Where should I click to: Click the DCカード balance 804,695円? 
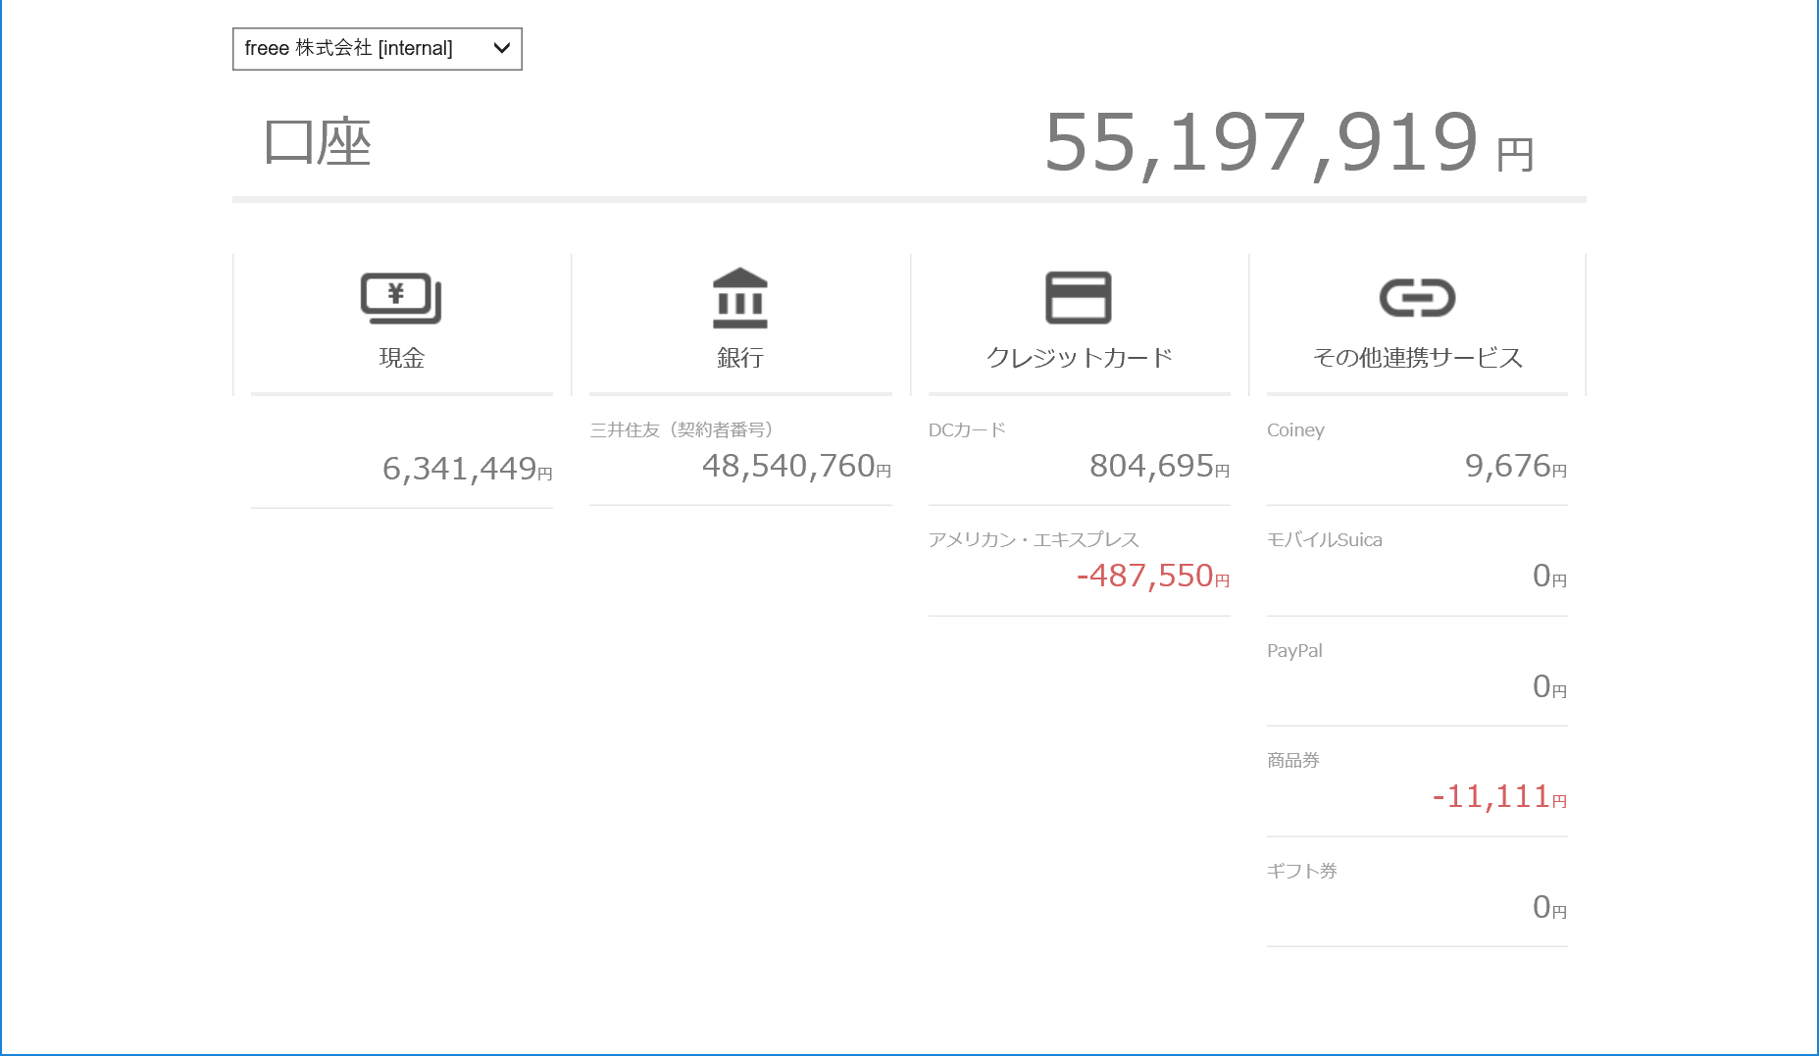[x=1159, y=466]
